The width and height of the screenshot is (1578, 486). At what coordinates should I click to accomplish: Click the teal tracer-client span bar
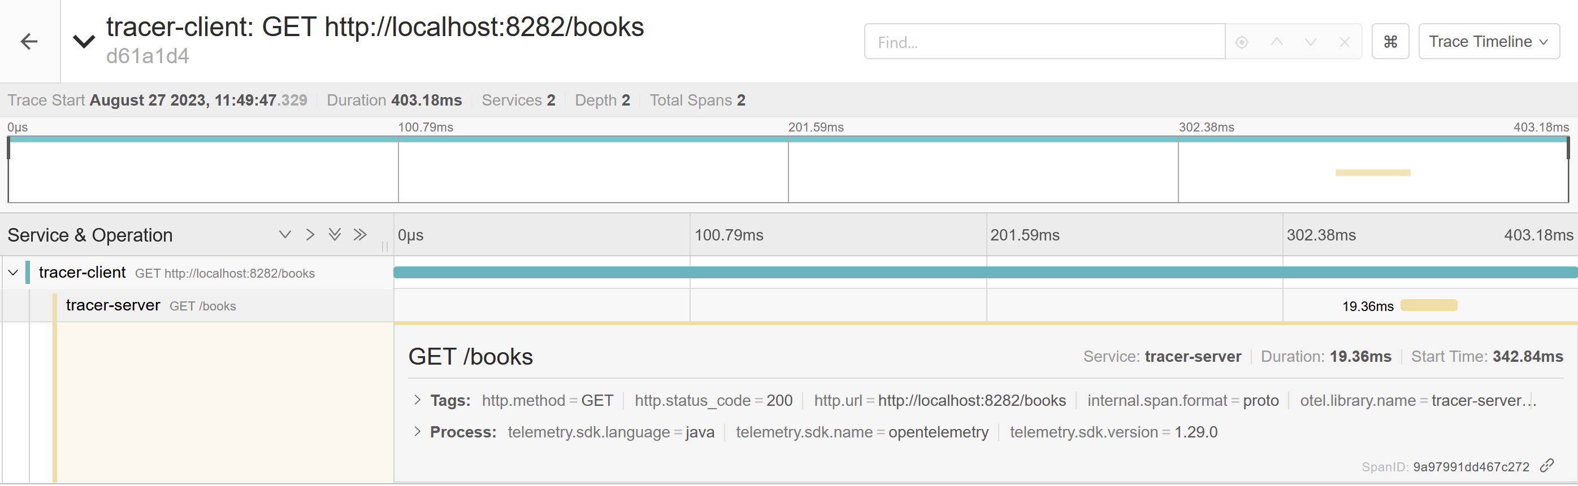[980, 273]
